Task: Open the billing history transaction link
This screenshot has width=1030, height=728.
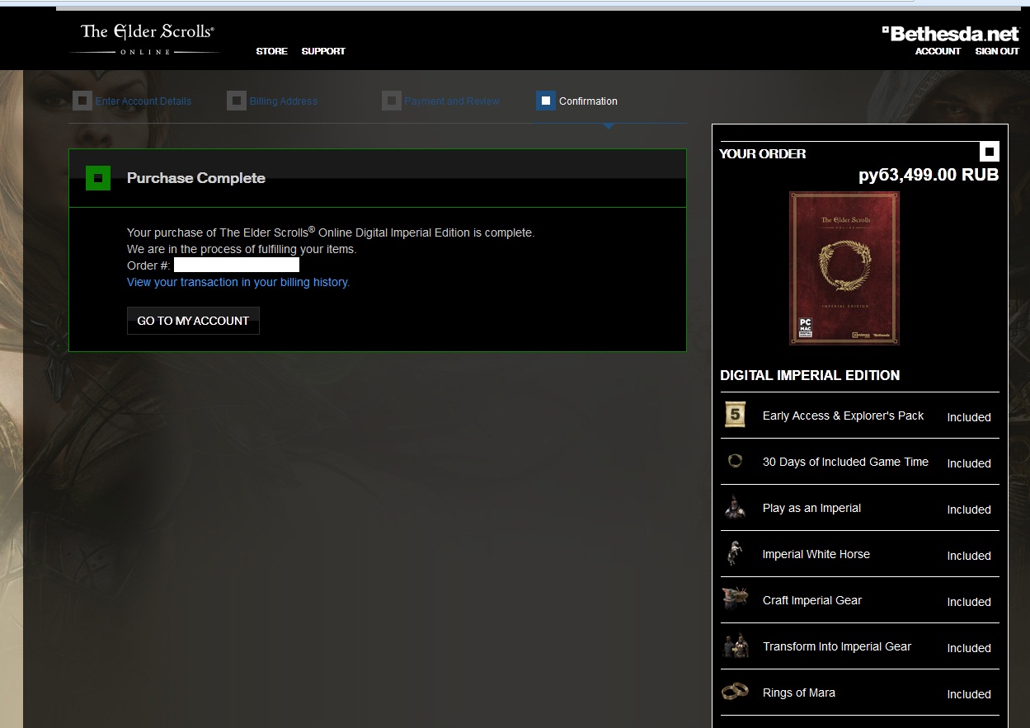Action: click(x=238, y=282)
